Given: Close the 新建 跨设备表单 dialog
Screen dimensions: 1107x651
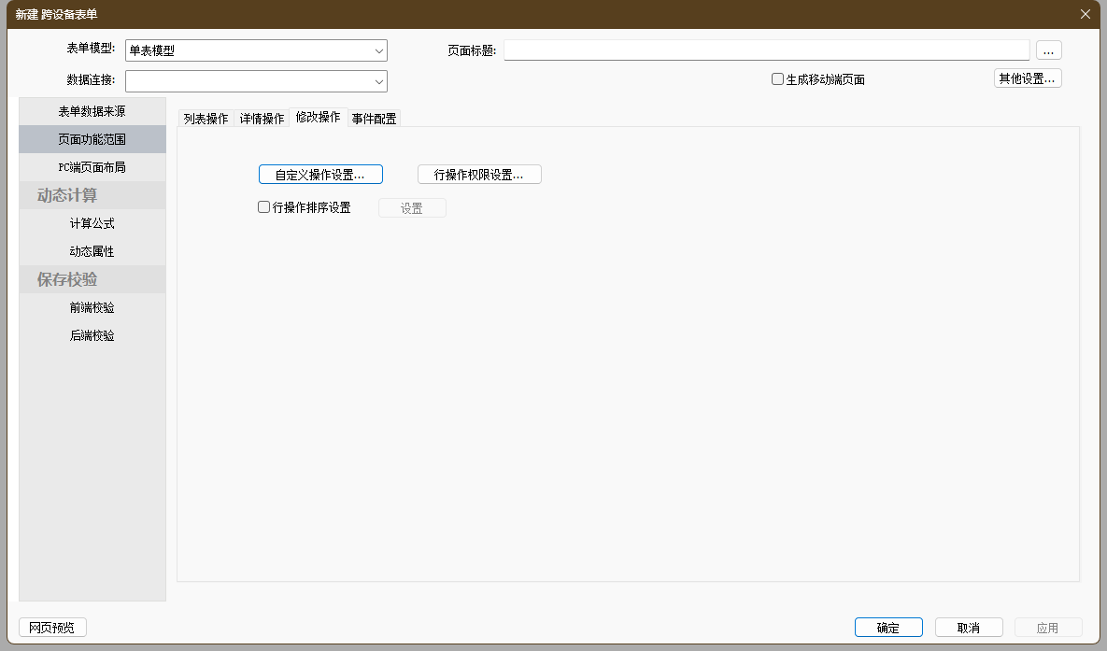Looking at the screenshot, I should pyautogui.click(x=1085, y=14).
